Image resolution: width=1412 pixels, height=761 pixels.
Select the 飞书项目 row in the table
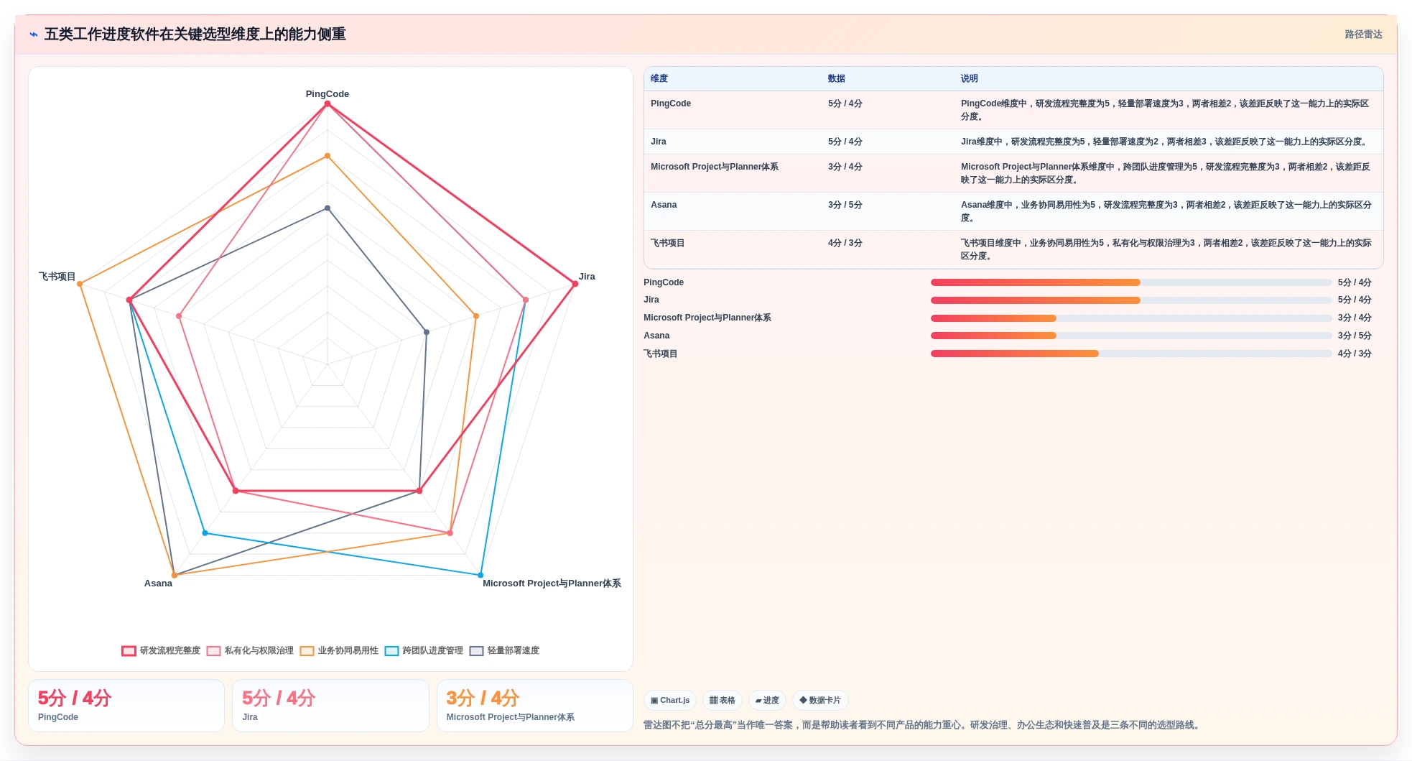[x=1013, y=249]
